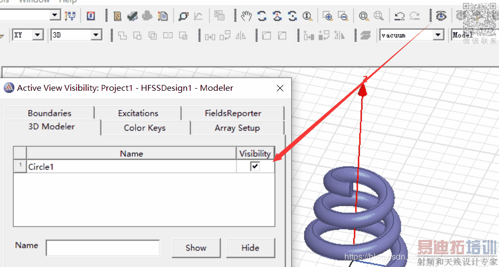Image resolution: width=499 pixels, height=267 pixels.
Task: Switch to the Excitations tab
Action: point(138,113)
